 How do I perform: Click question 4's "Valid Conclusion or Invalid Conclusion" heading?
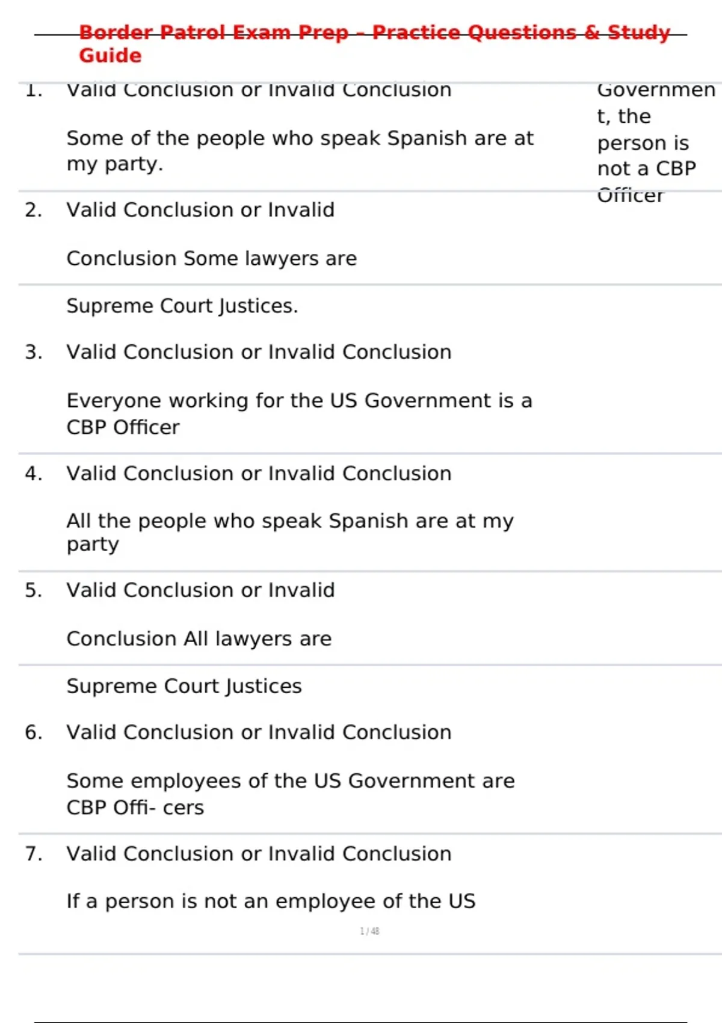[259, 474]
